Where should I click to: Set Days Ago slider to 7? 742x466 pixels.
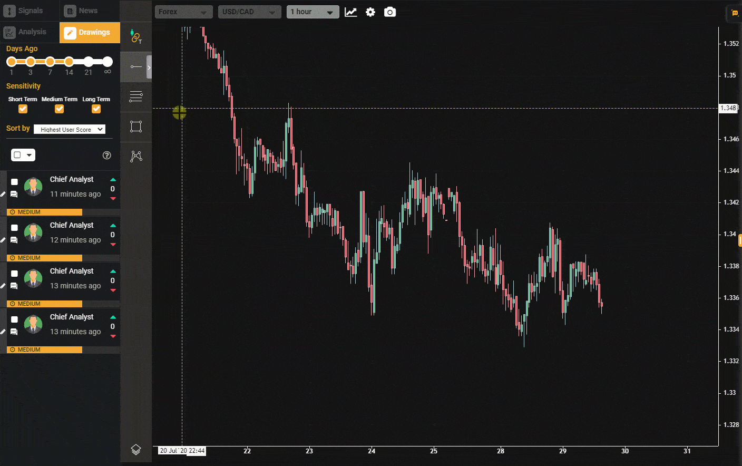(50, 62)
